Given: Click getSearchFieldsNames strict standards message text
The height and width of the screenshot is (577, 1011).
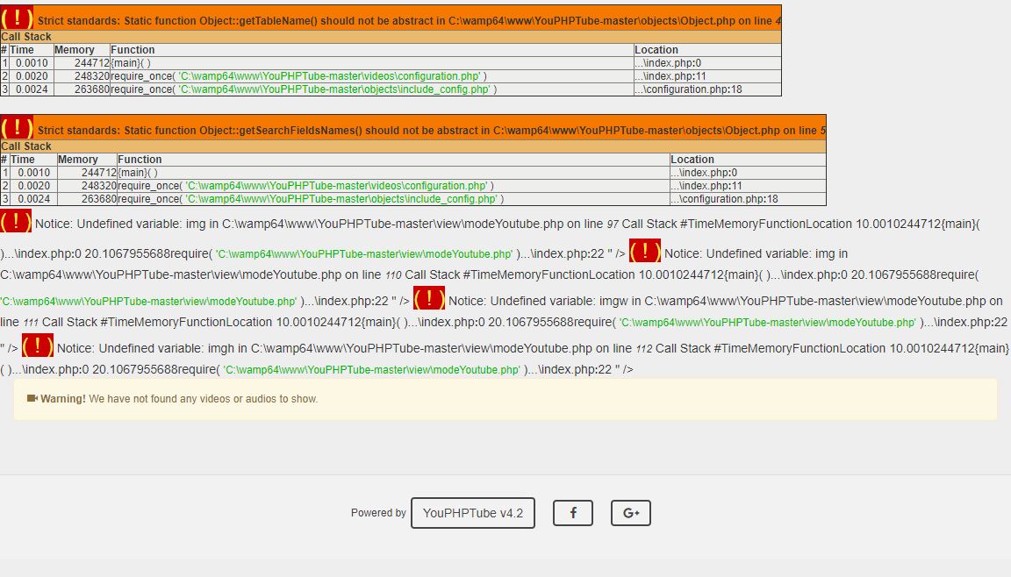Looking at the screenshot, I should click(432, 130).
